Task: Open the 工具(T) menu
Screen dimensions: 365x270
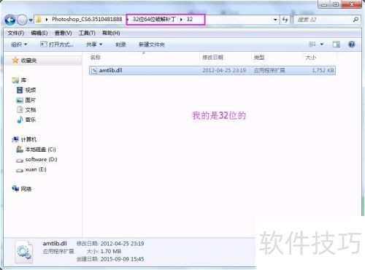Action: pos(87,33)
